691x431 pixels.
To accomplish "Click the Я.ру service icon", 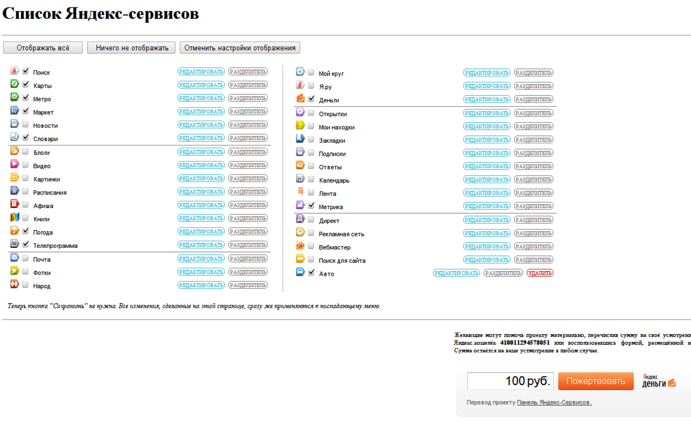I will pos(300,85).
